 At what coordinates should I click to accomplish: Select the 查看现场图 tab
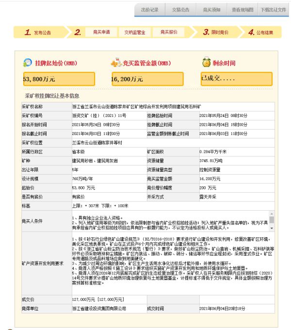242,9
